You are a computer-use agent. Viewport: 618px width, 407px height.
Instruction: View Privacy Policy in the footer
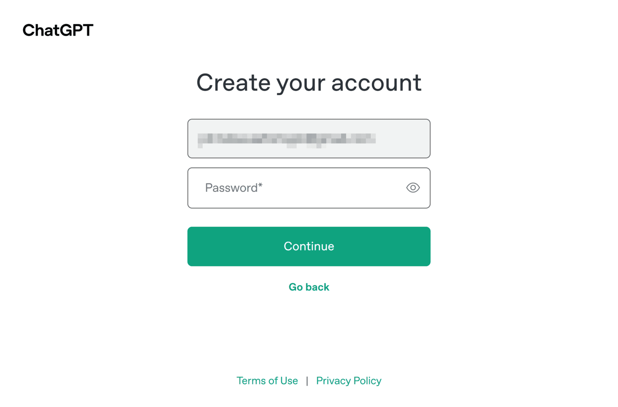pyautogui.click(x=349, y=381)
